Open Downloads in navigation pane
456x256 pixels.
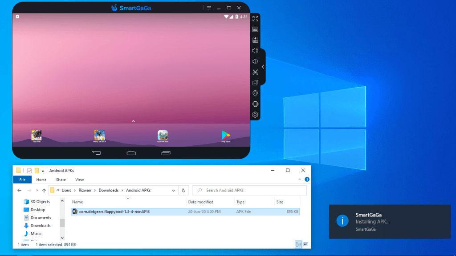tap(37, 225)
